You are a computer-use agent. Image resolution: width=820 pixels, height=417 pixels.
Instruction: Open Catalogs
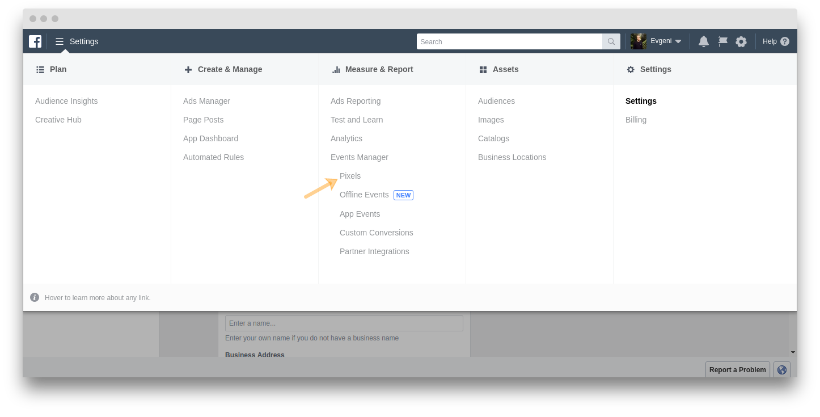coord(493,138)
